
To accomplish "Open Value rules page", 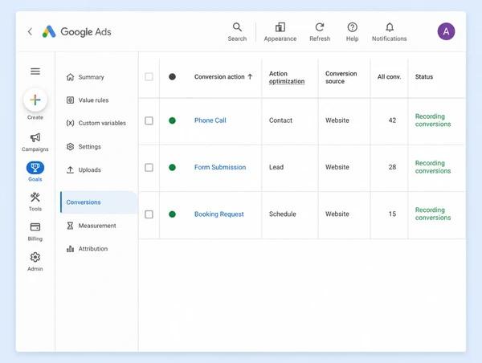I will 88,100.
